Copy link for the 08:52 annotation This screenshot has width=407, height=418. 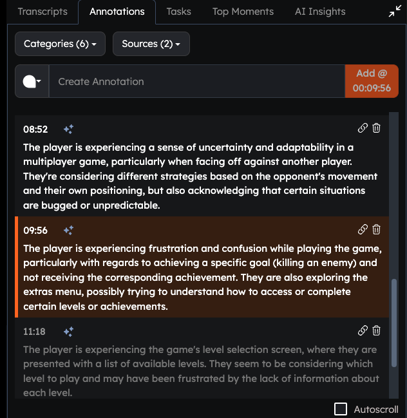(x=363, y=128)
